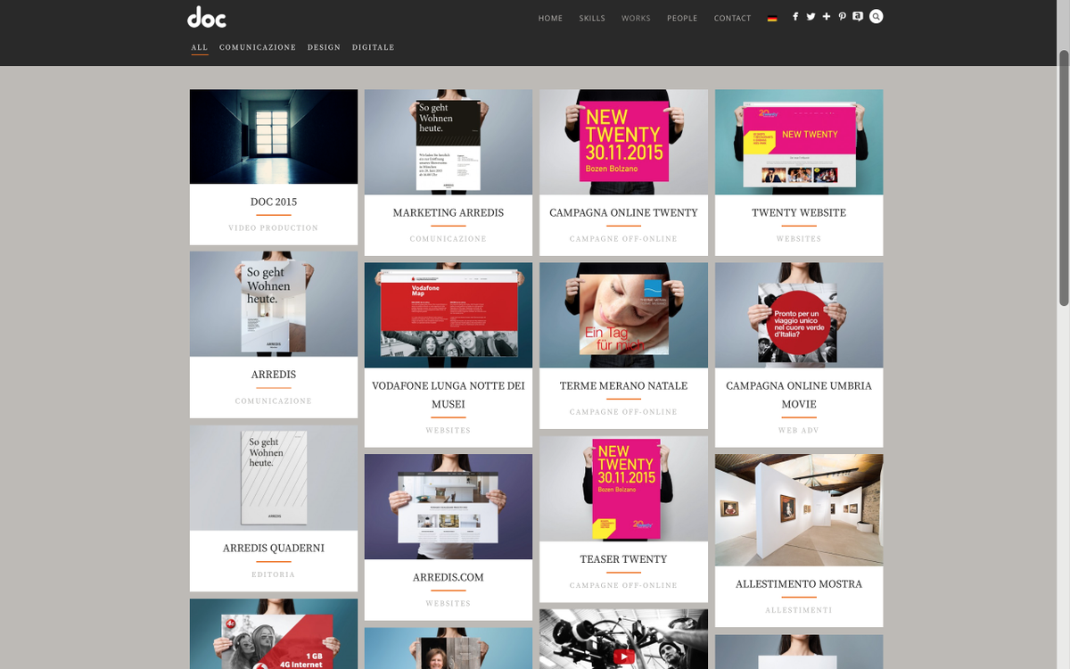The image size is (1070, 669).
Task: Navigate to the CONTACT menu item
Action: (732, 18)
